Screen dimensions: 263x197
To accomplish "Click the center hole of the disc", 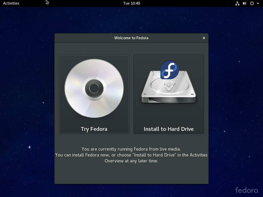I will point(94,88).
